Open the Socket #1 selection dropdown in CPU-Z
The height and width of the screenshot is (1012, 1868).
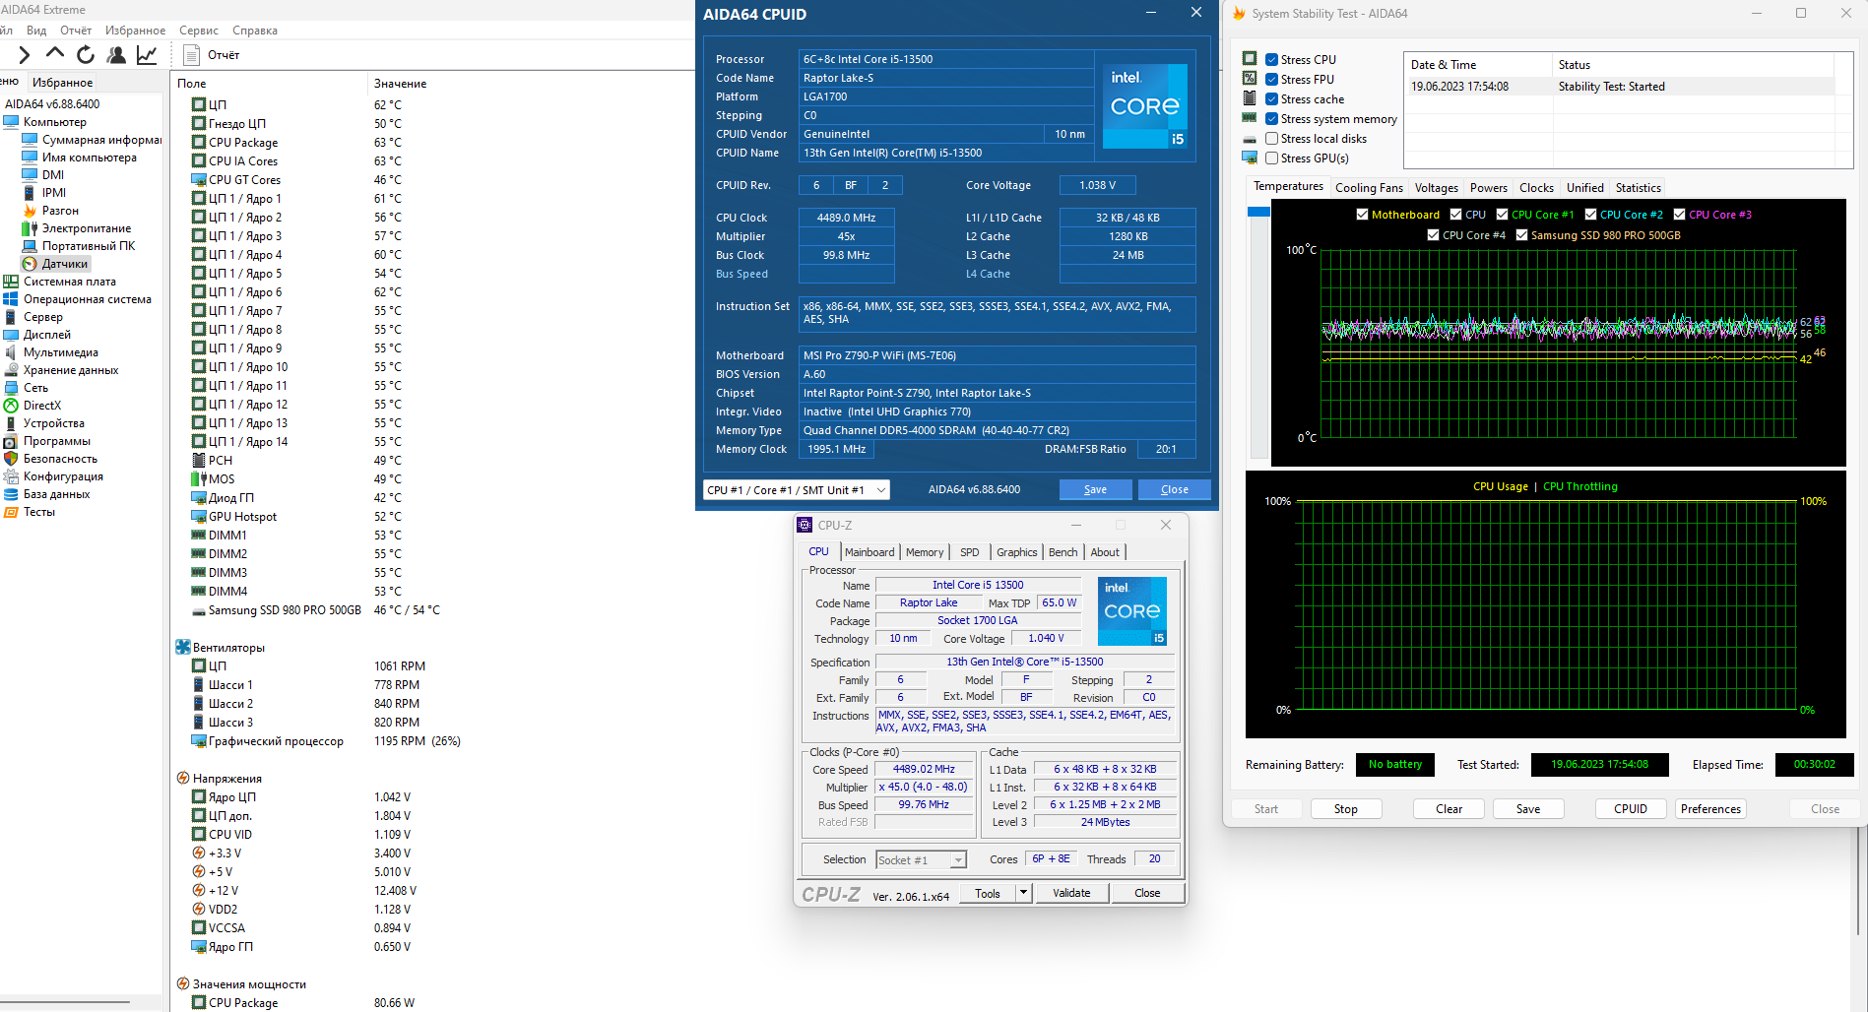click(x=922, y=860)
